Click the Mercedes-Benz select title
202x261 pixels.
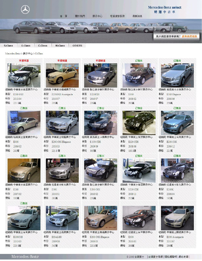[x=165, y=8]
